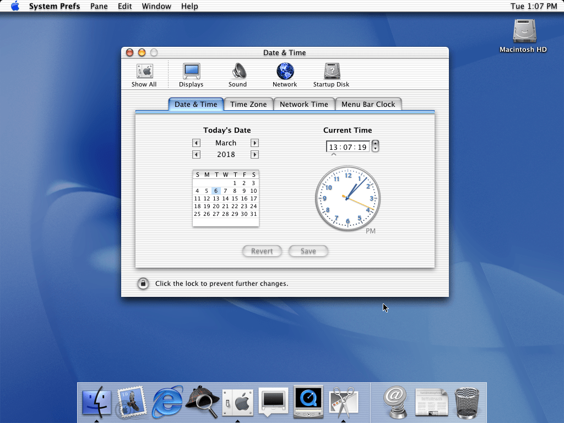Open the Trash in the dock
Screen dimensions: 564x423
pyautogui.click(x=467, y=403)
